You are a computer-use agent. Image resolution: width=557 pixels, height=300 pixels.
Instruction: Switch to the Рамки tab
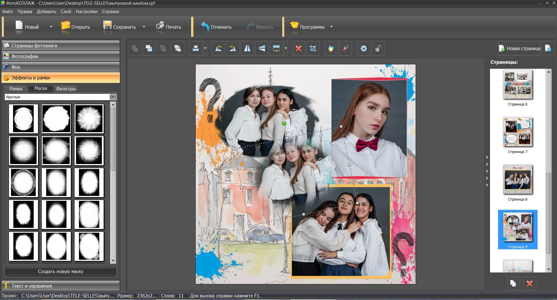pyautogui.click(x=16, y=89)
